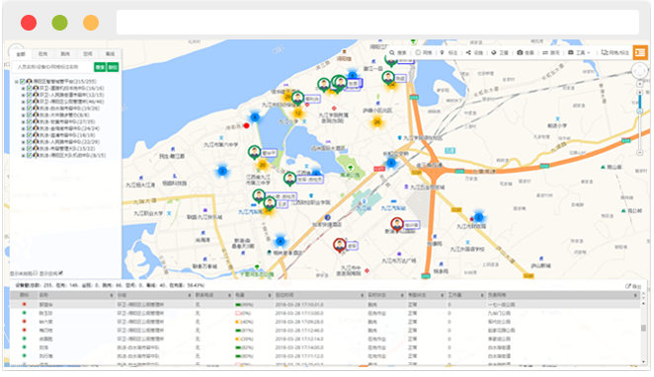Viewport: 654px width, 377px height.
Task: Click the camera icon in map toolbar
Action: (x=520, y=53)
